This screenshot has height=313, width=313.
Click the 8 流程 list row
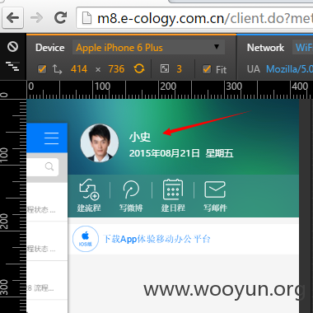(47, 280)
